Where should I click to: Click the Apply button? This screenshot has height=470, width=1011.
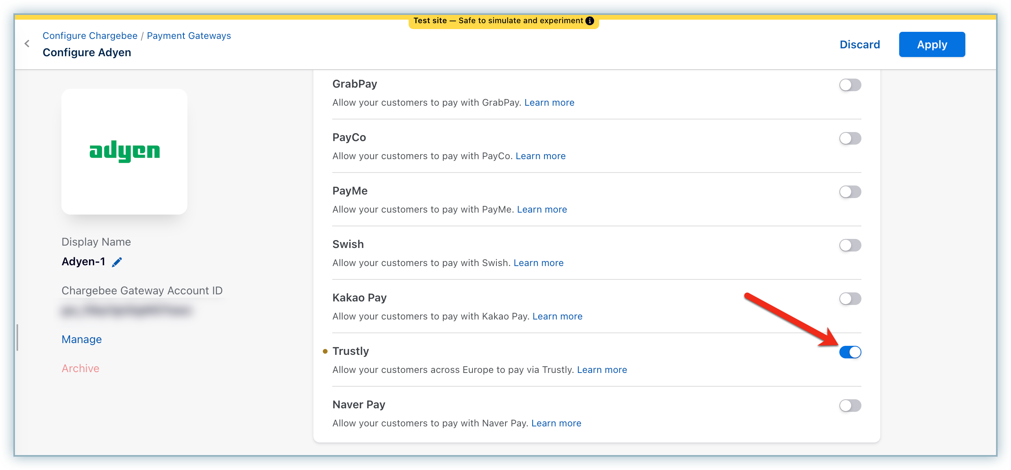932,44
